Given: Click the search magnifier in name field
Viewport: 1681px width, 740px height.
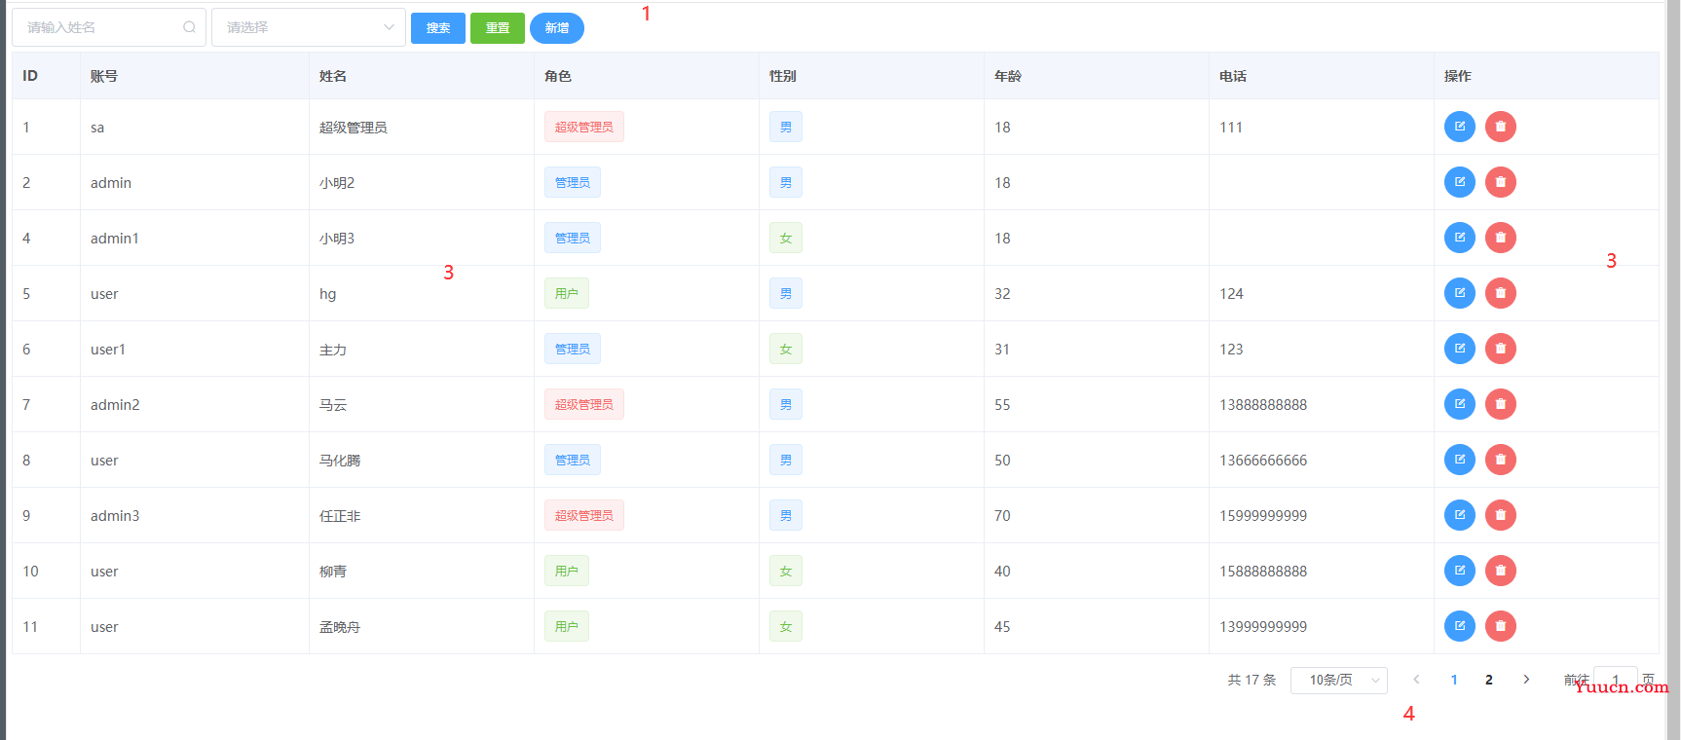Looking at the screenshot, I should coord(189,27).
